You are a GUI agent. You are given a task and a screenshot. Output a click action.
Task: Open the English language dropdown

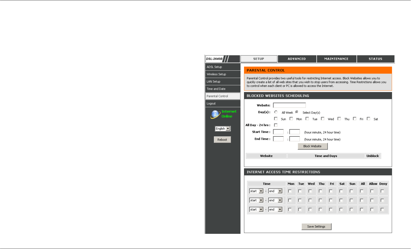pos(223,129)
